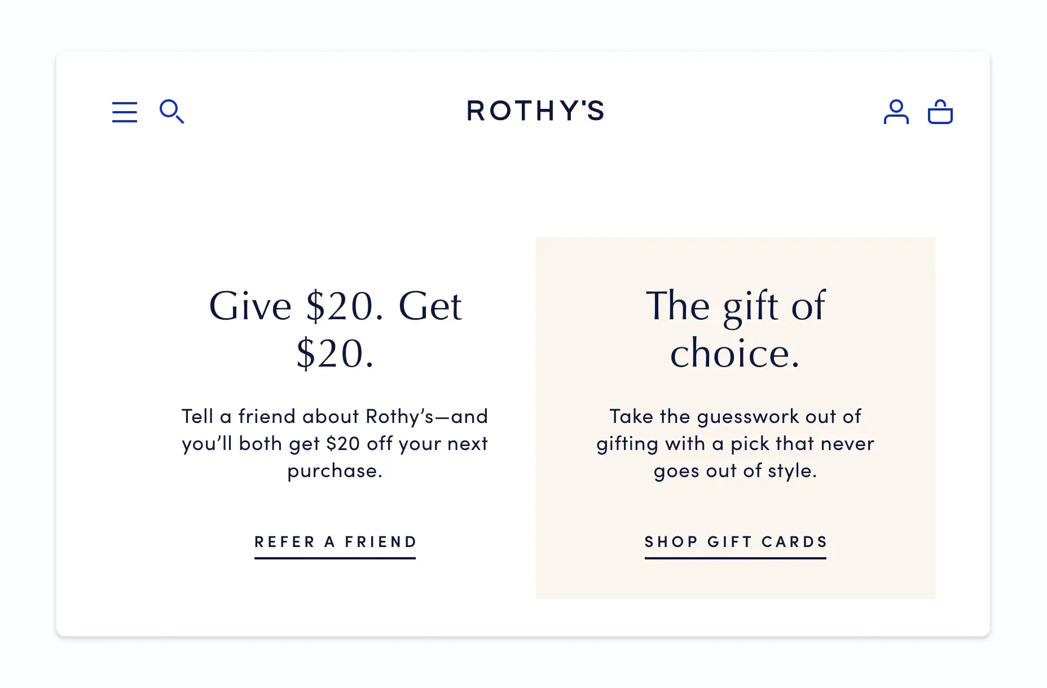Click the 'Give $20. Get $20.' headline

[335, 330]
